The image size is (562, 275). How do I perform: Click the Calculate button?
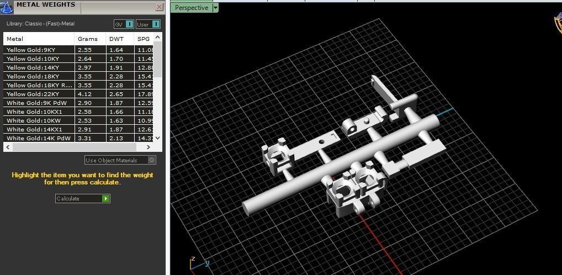coord(83,198)
